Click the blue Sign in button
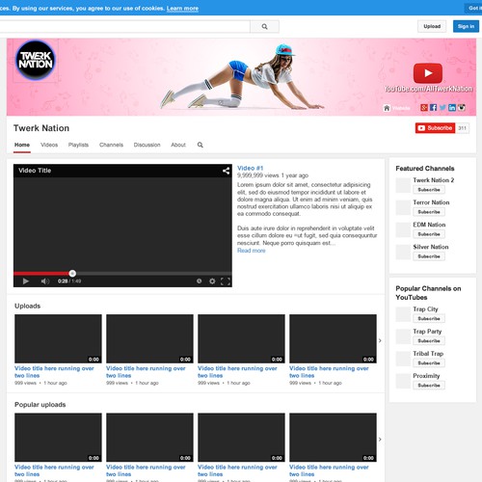 (466, 26)
